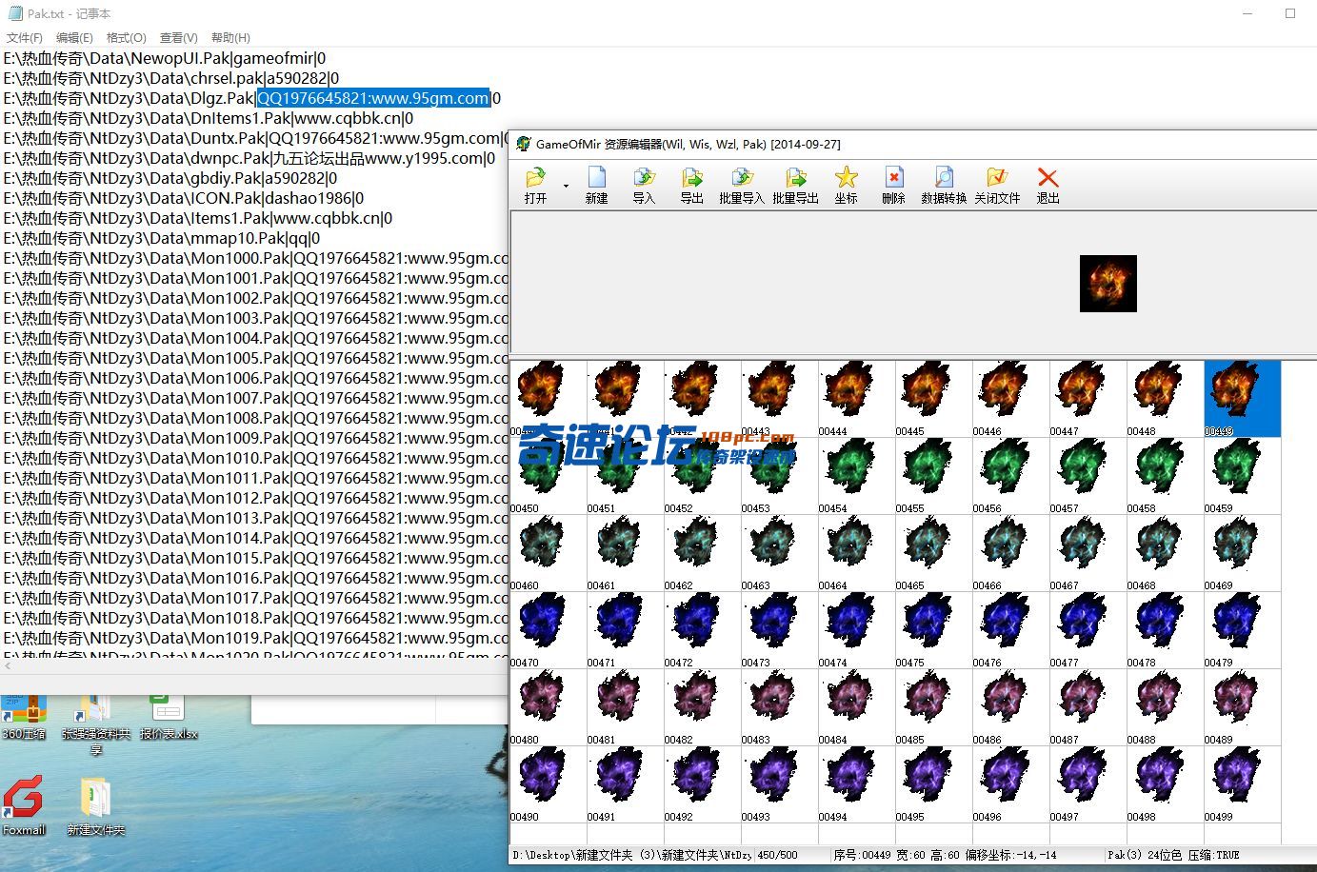The width and height of the screenshot is (1317, 872).
Task: Select green flame thumbnail 00455
Action: (x=933, y=476)
